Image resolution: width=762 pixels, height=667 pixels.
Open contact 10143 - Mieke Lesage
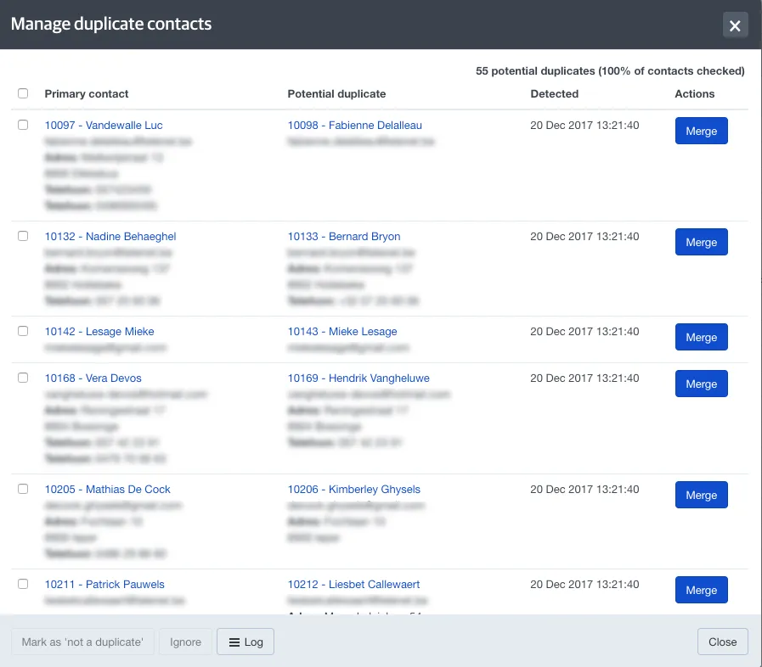coord(342,332)
